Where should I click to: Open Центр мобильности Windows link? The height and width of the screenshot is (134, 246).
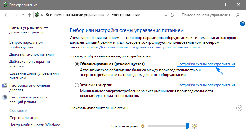[x=35, y=125]
